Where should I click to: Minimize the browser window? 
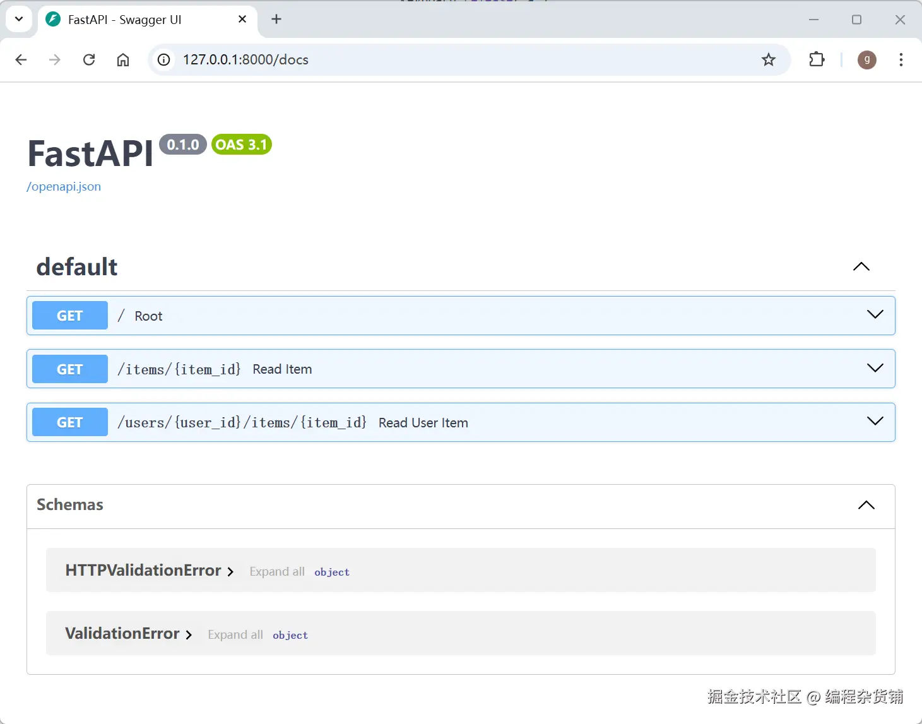coord(814,20)
